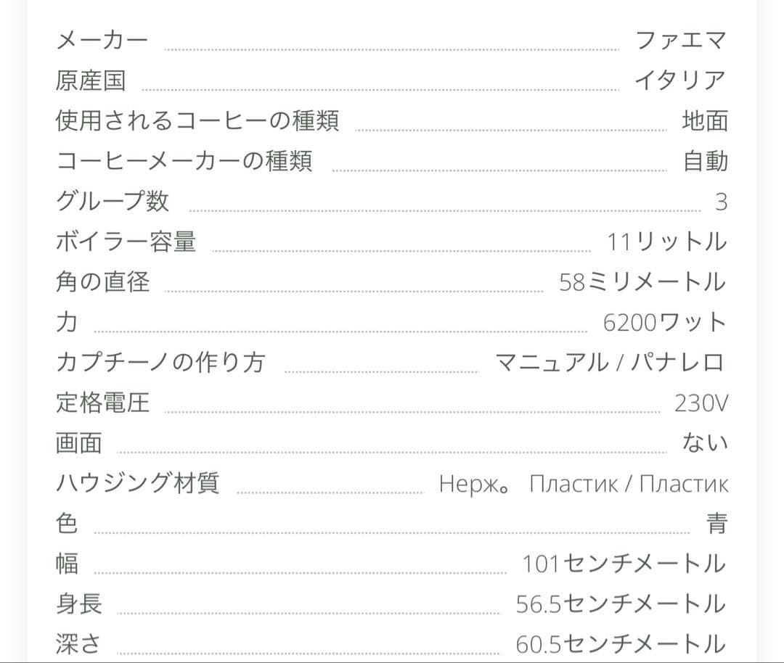Click the 原産国 label
The image size is (784, 663).
[91, 80]
